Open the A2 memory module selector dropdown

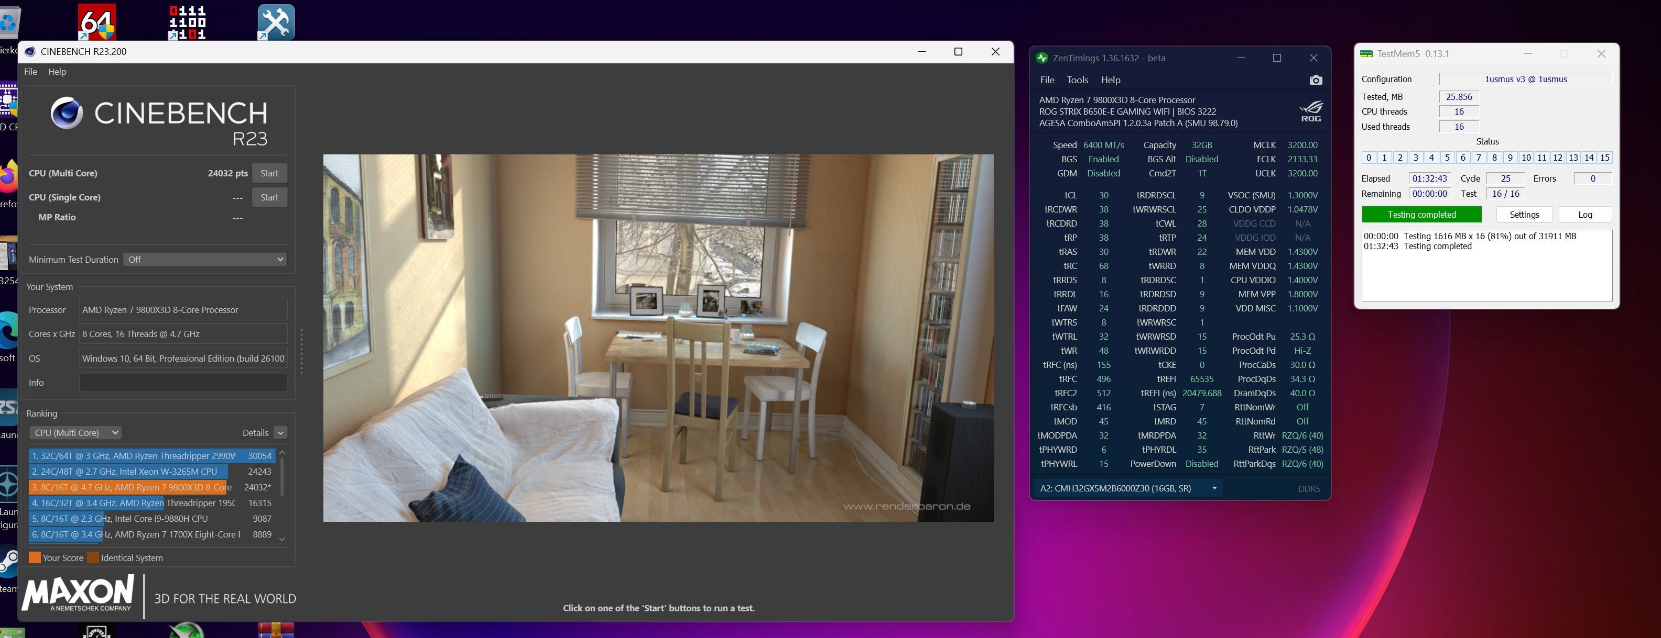pos(1128,489)
